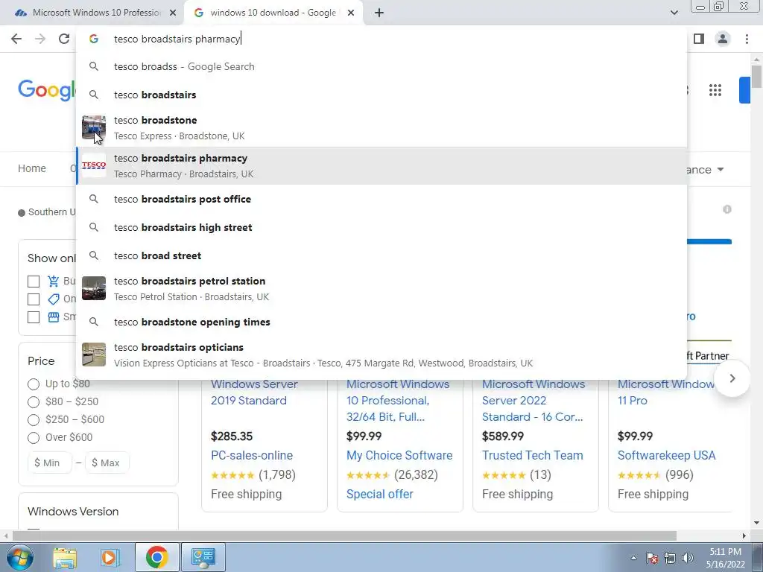
Task: Click the volume speaker tray icon
Action: (688, 558)
